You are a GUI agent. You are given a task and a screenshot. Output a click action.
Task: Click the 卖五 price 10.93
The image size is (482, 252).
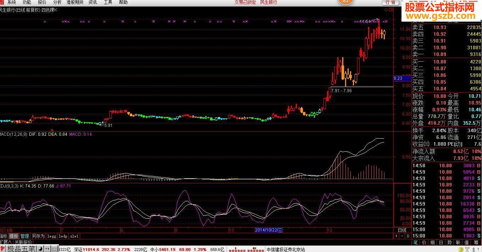tap(440, 27)
